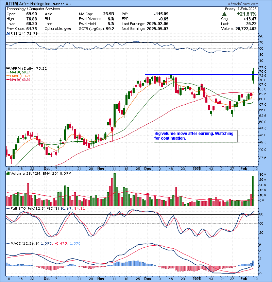Click the P/E value -115.09
Viewport: 272px width, 282px height.
(161, 14)
